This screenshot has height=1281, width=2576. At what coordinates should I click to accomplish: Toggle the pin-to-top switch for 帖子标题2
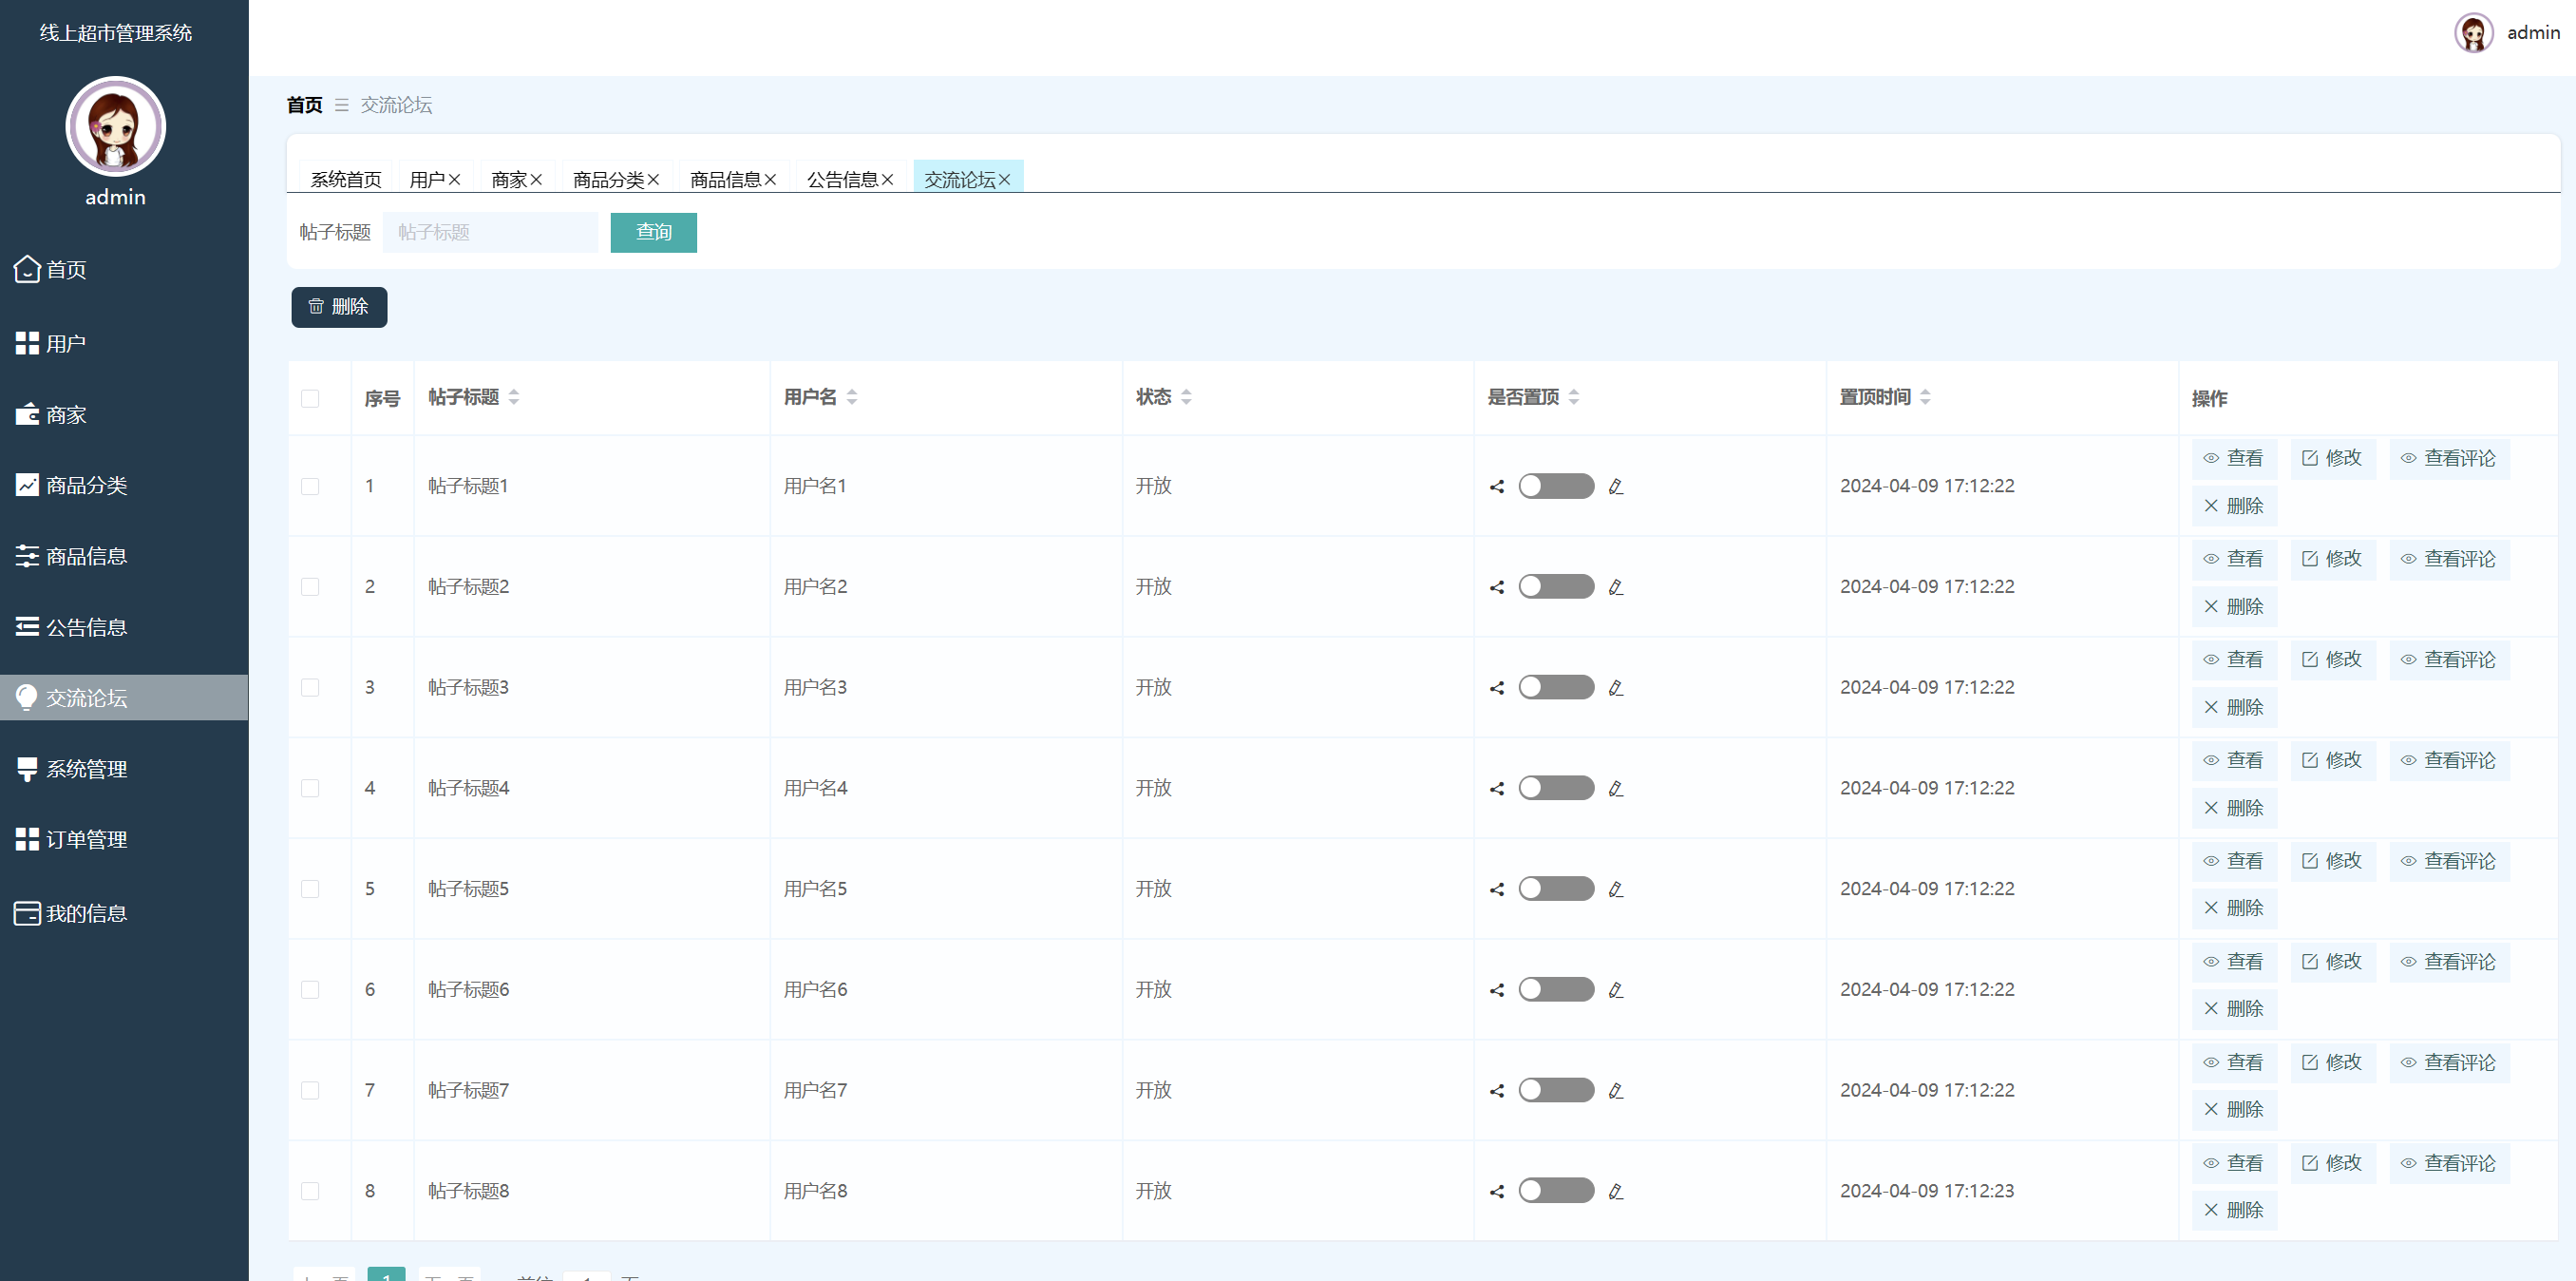pos(1556,586)
